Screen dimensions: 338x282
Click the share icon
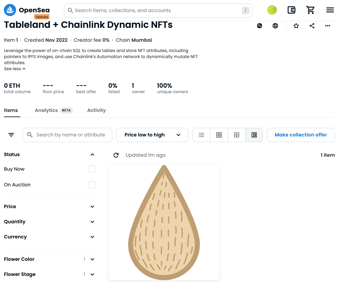[312, 26]
